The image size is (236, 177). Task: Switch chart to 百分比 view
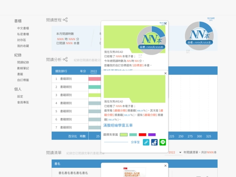pos(73,136)
